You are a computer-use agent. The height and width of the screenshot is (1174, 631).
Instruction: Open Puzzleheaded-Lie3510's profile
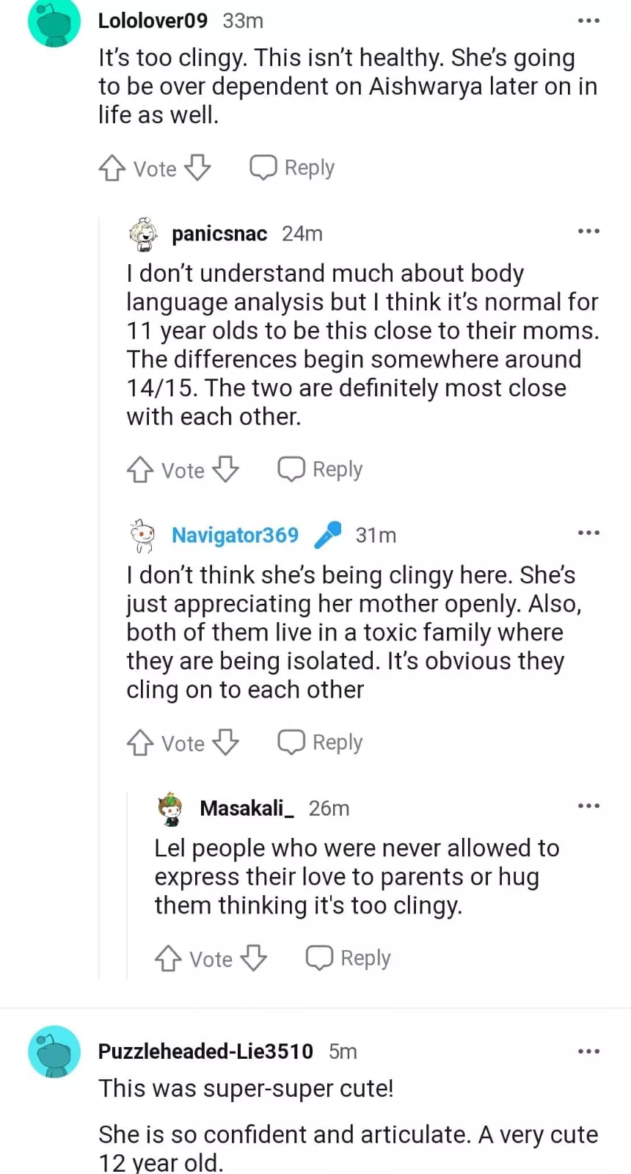[x=205, y=1051]
